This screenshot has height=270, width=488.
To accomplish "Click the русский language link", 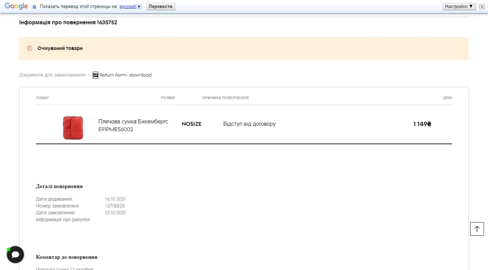I will 127,7.
